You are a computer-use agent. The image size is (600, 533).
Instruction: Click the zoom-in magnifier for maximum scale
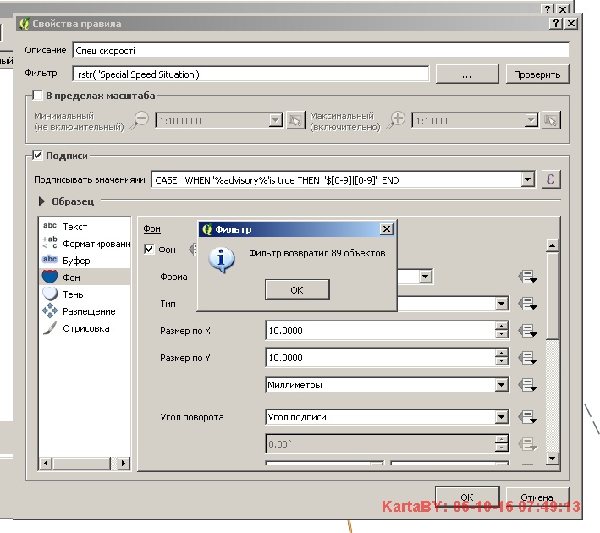pyautogui.click(x=396, y=120)
